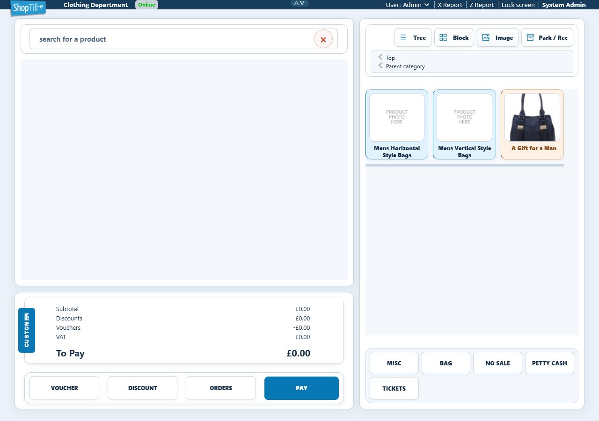
Task: Select the A Gift for a Man product
Action: [x=532, y=124]
